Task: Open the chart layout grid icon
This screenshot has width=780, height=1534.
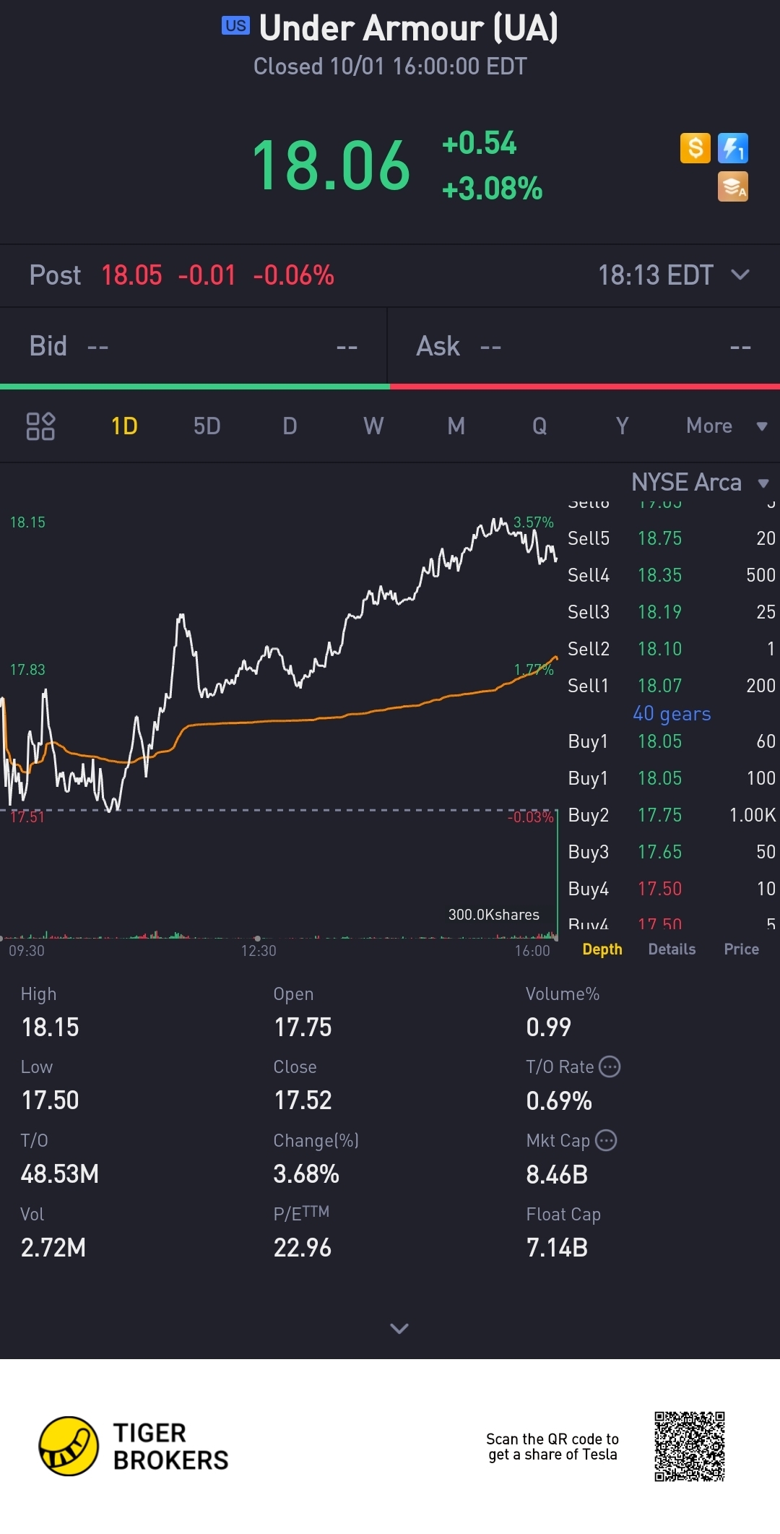Action: click(40, 426)
